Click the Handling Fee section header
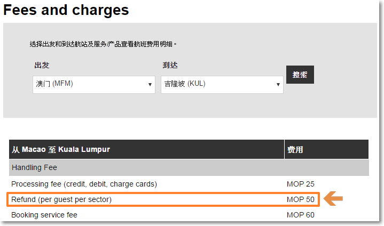The height and width of the screenshot is (226, 384). (x=189, y=167)
